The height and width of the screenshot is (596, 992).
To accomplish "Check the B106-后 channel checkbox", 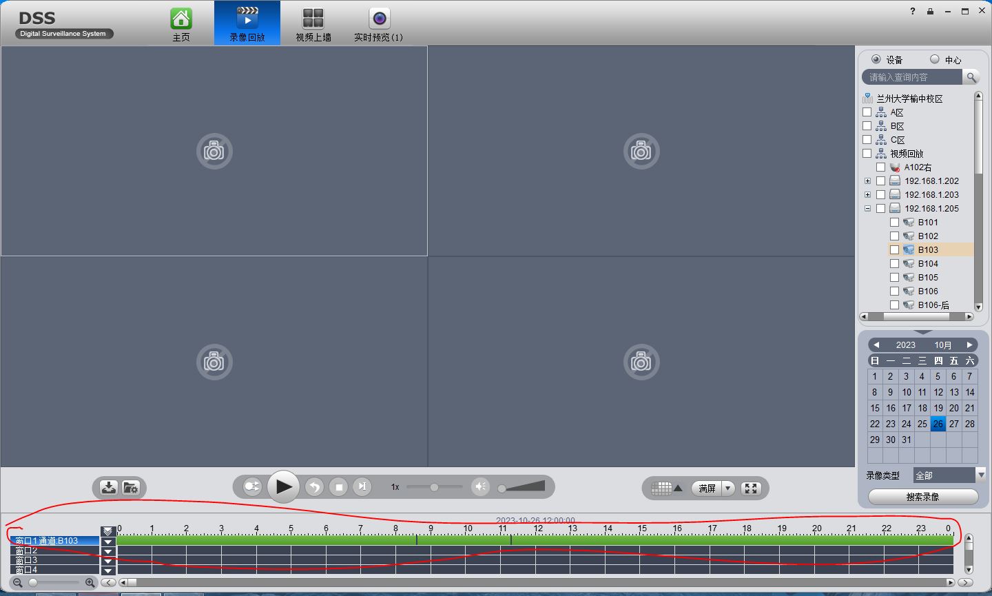I will click(x=895, y=305).
